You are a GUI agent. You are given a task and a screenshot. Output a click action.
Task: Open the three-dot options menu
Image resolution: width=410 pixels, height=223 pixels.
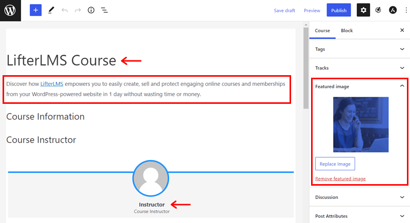(406, 10)
